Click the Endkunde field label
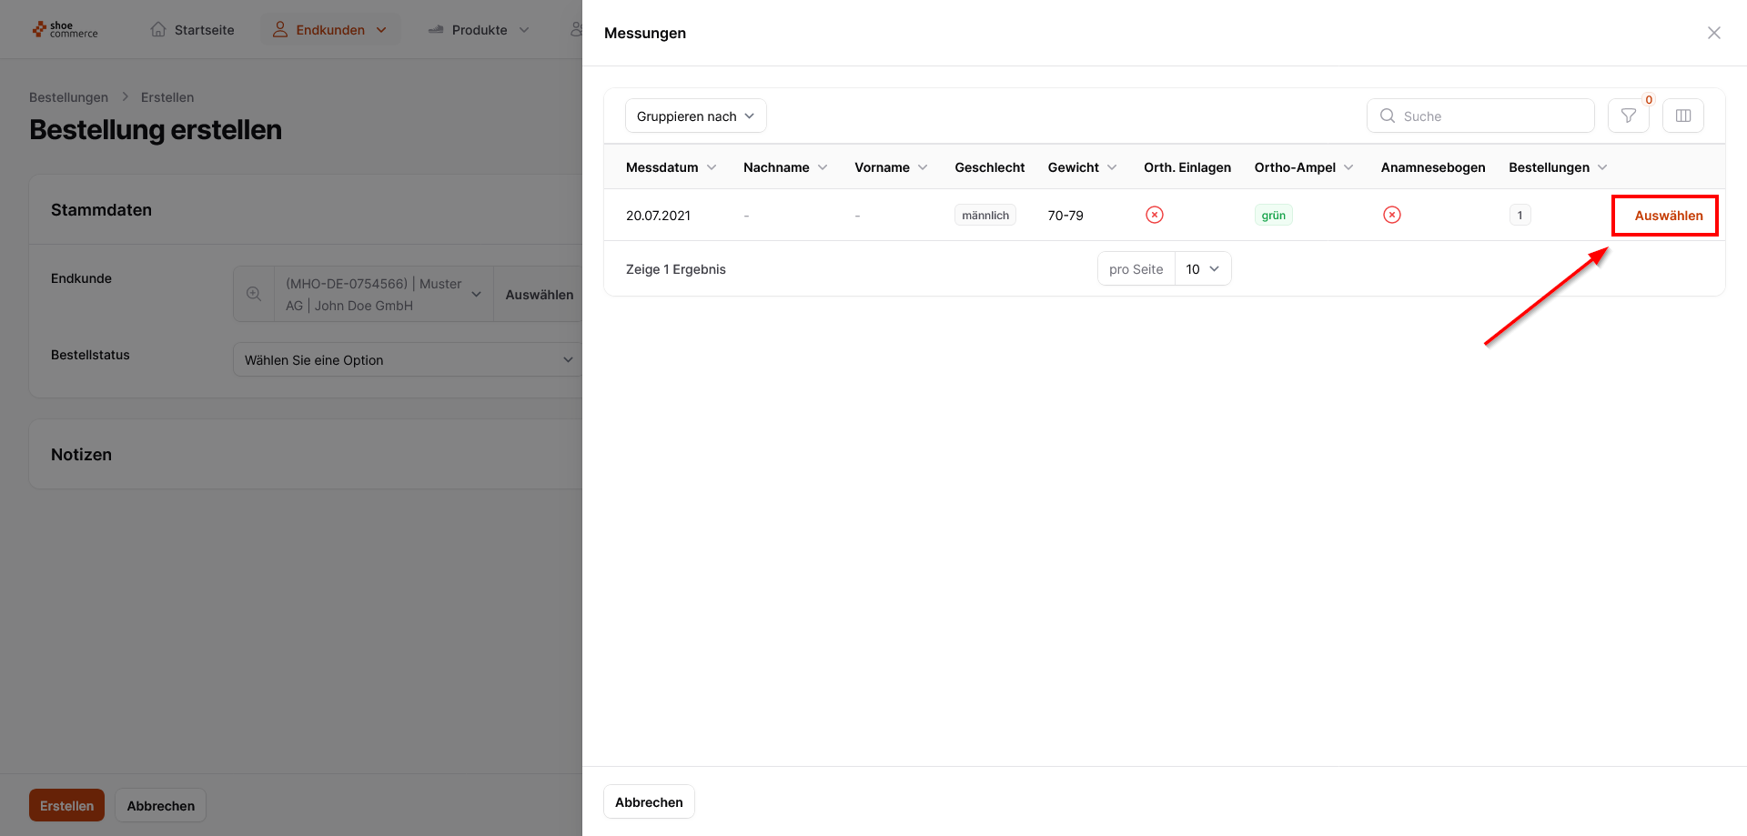The height and width of the screenshot is (836, 1747). tap(81, 278)
